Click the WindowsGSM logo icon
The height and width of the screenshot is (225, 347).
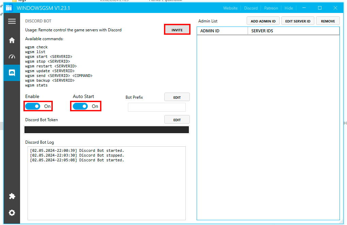point(9,8)
